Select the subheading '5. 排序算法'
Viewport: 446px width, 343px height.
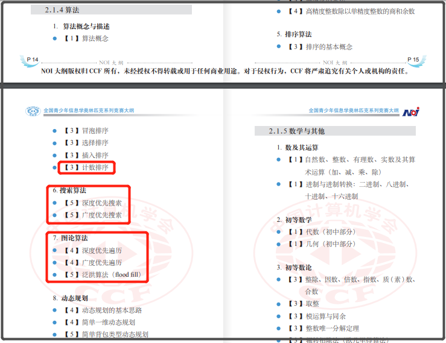[294, 34]
